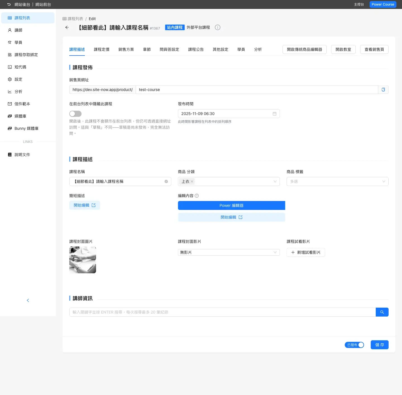Click the 開啟教室 button
This screenshot has width=402, height=395.
tap(343, 49)
